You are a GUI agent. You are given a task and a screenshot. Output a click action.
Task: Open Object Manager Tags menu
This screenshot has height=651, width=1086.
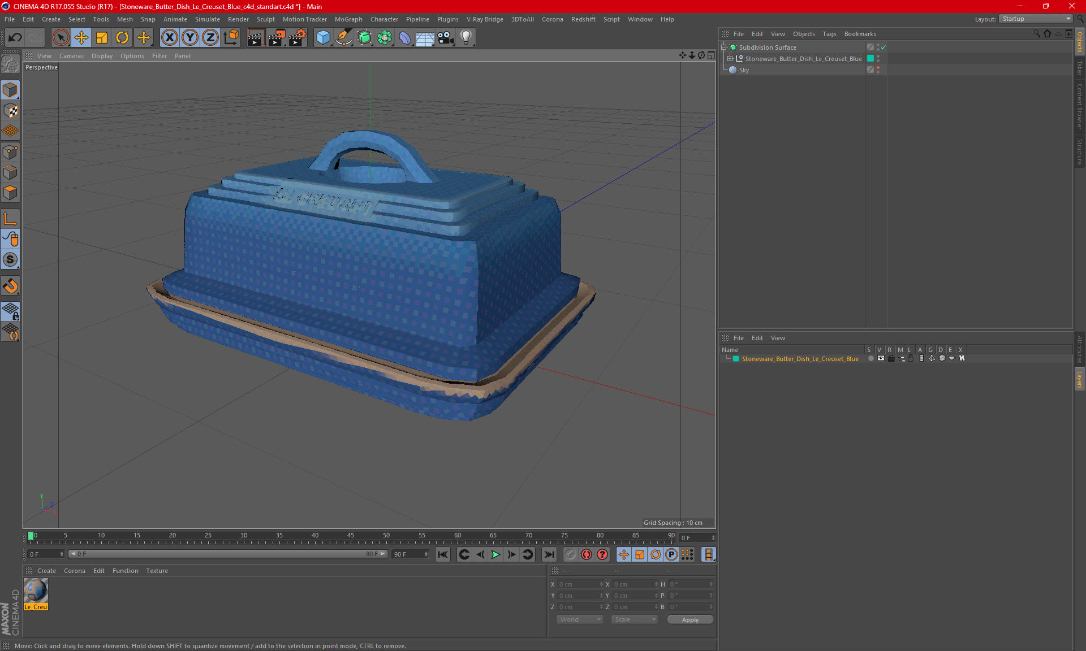pos(829,34)
